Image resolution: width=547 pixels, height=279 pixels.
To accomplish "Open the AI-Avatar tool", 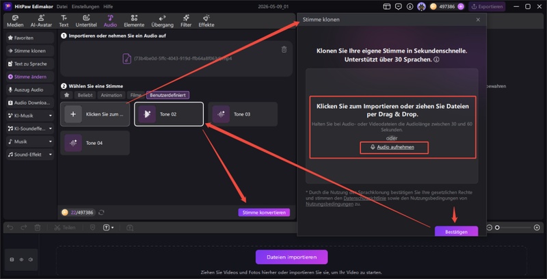I will click(x=41, y=21).
